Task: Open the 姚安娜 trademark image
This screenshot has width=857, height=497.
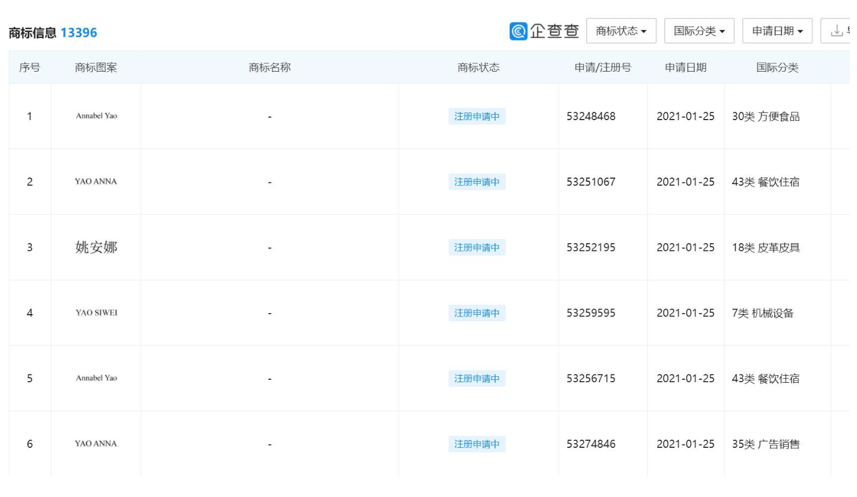Action: (x=96, y=247)
